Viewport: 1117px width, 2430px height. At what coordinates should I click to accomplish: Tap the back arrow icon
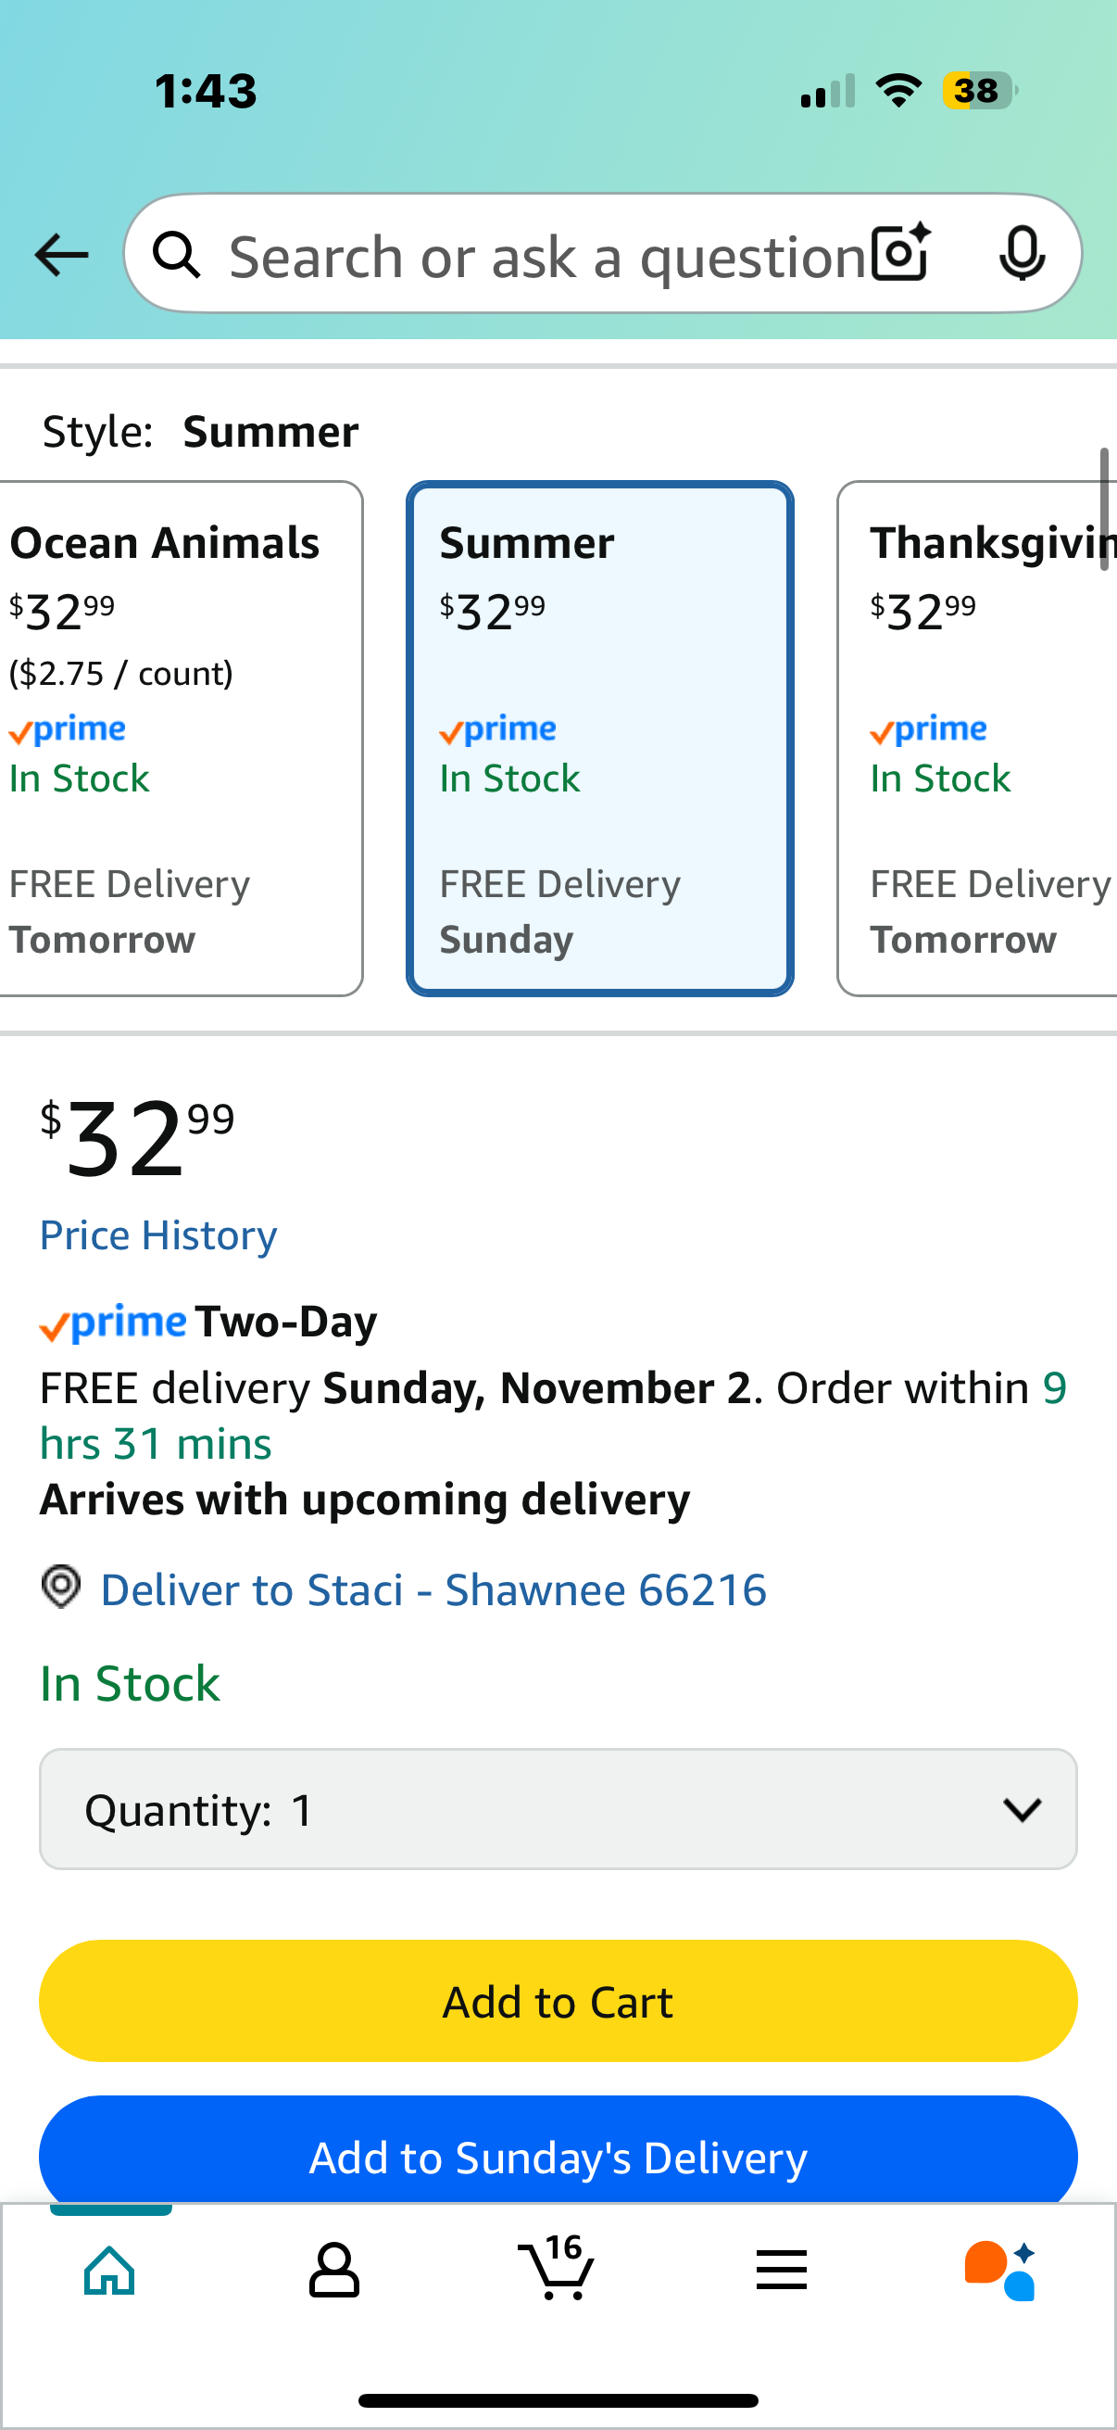pyautogui.click(x=62, y=256)
